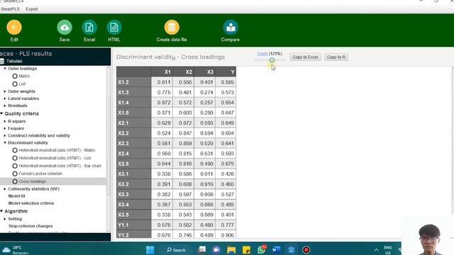Open the sticky notes taskbar icon
The height and width of the screenshot is (255, 454).
tap(246, 249)
